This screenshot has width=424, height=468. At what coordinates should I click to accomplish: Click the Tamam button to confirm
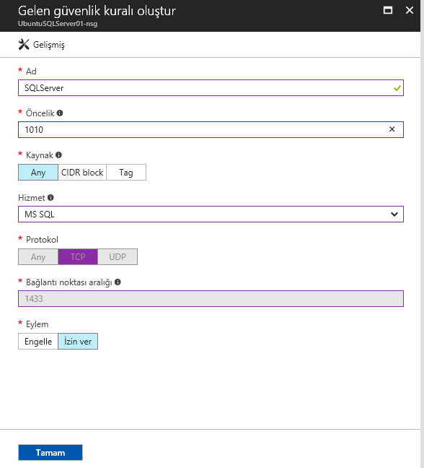(50, 453)
